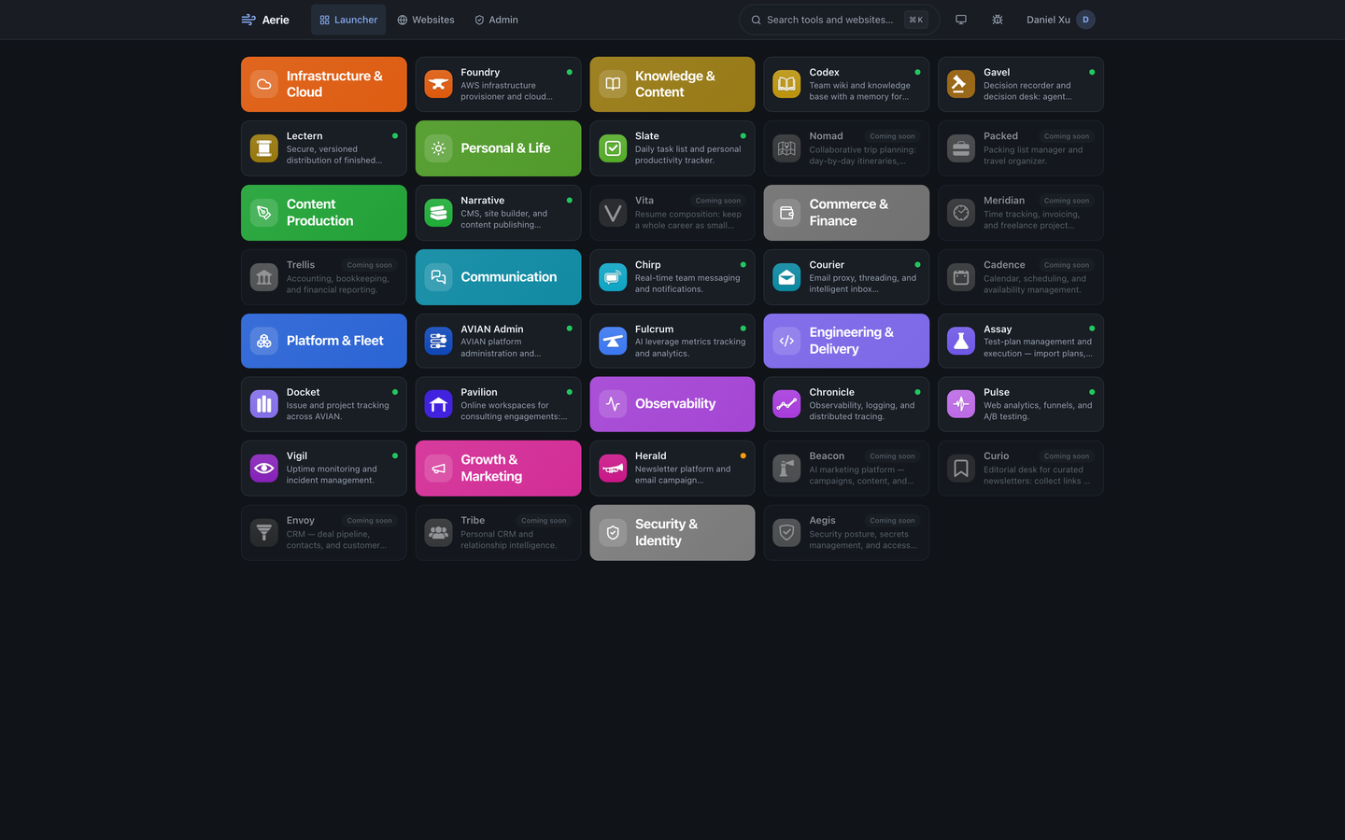Open the Growth & Marketing category
The width and height of the screenshot is (1345, 840).
tap(498, 469)
